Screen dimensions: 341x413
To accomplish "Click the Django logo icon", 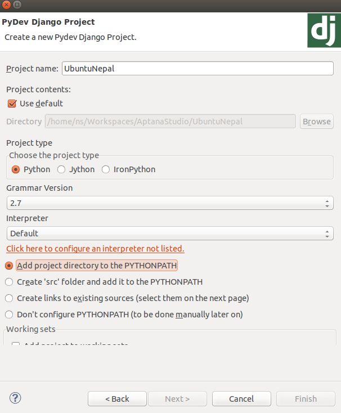I will coord(323,30).
